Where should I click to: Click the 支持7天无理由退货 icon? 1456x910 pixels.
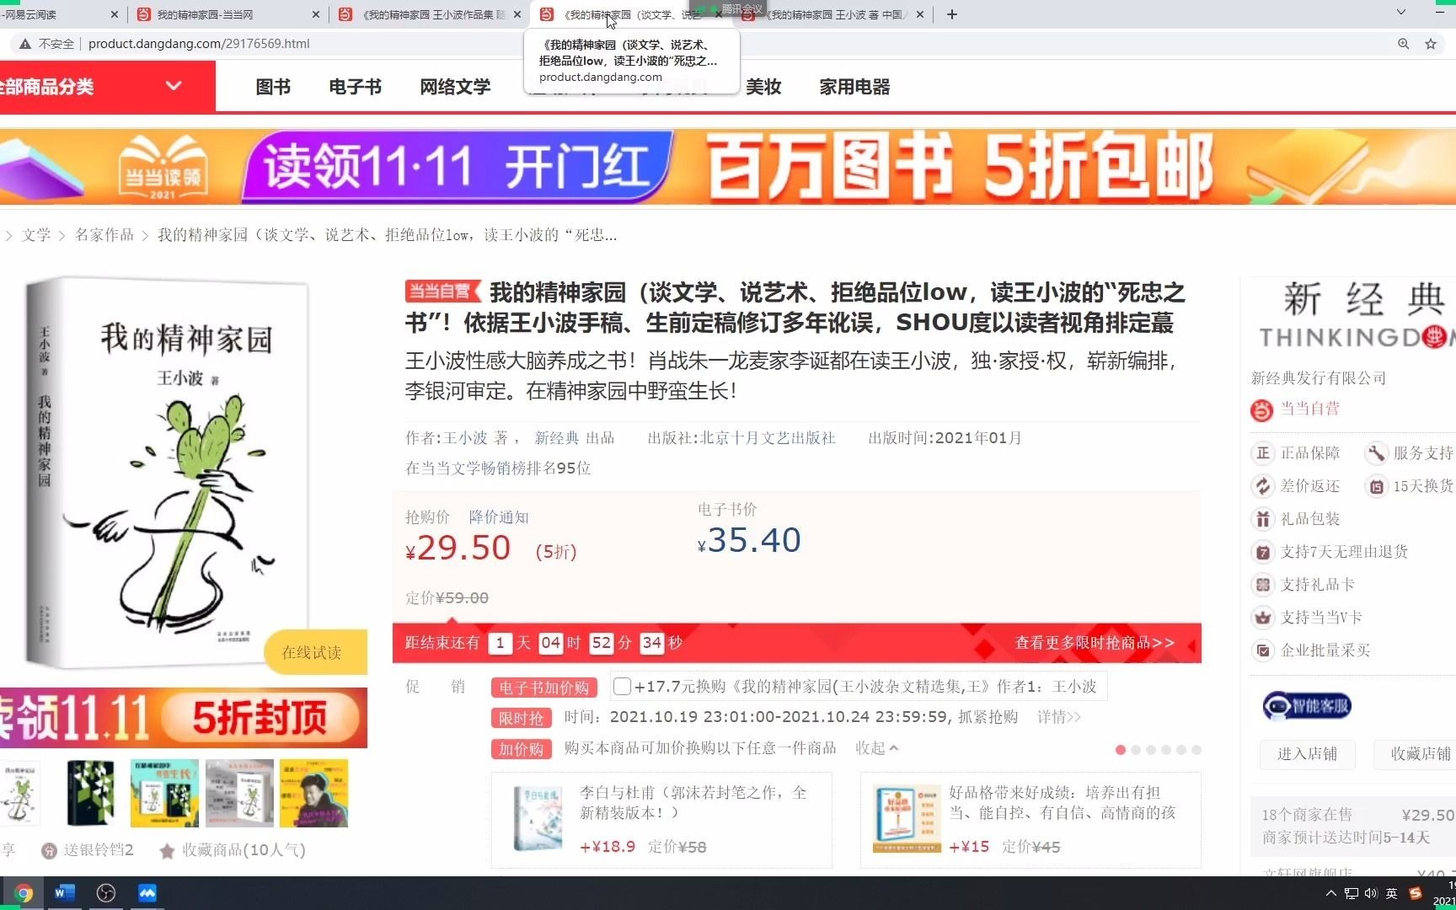pos(1262,552)
